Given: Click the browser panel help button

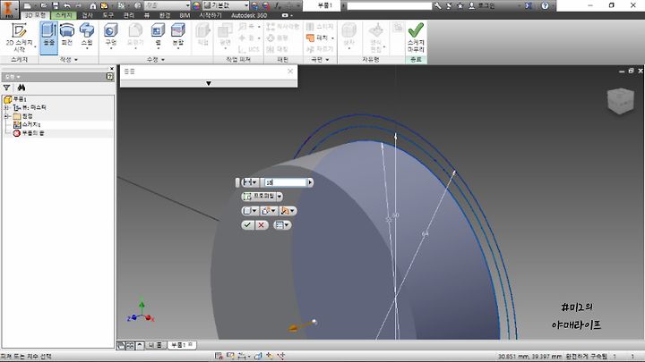Looking at the screenshot, I should click(x=109, y=76).
